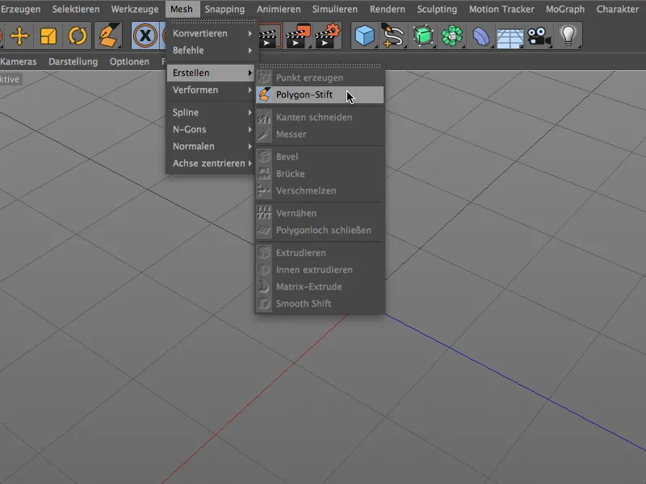
Task: Add a Cube primitive from the toolbar
Action: 365,36
